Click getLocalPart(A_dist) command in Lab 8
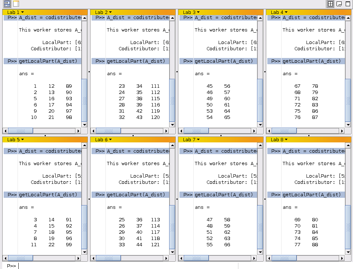 click(312, 195)
